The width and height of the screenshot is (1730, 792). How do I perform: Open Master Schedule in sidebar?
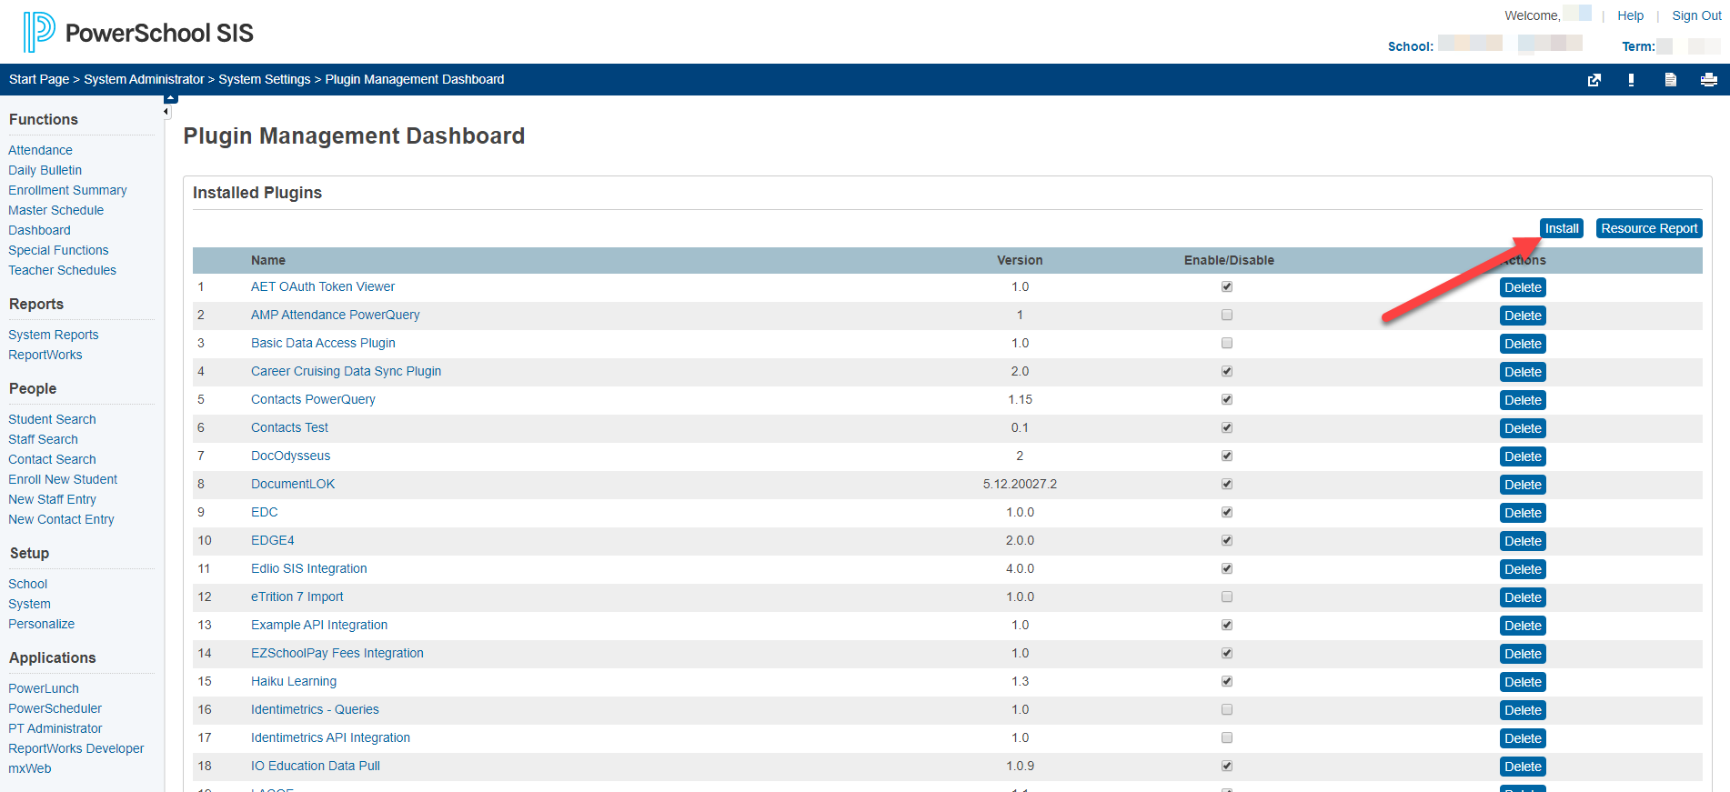[x=55, y=210]
